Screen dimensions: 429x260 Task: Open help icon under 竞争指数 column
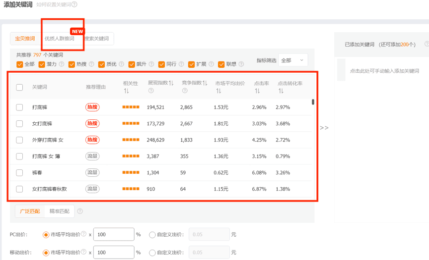185,91
